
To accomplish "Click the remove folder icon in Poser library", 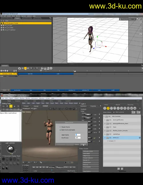I will [x=138, y=112].
